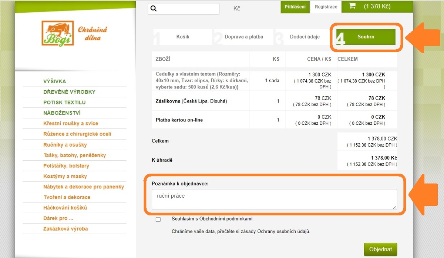Image resolution: width=444 pixels, height=258 pixels.
Task: Open the VÝŠIVKA category
Action: tap(55, 81)
